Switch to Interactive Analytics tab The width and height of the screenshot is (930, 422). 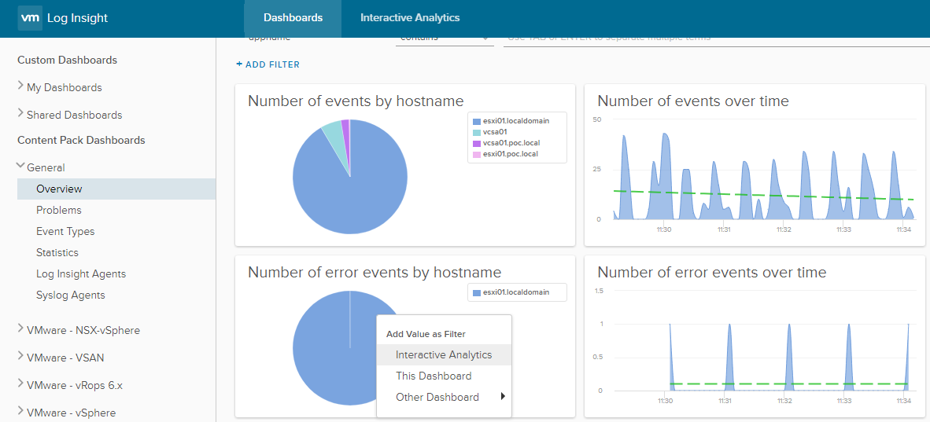click(x=410, y=18)
